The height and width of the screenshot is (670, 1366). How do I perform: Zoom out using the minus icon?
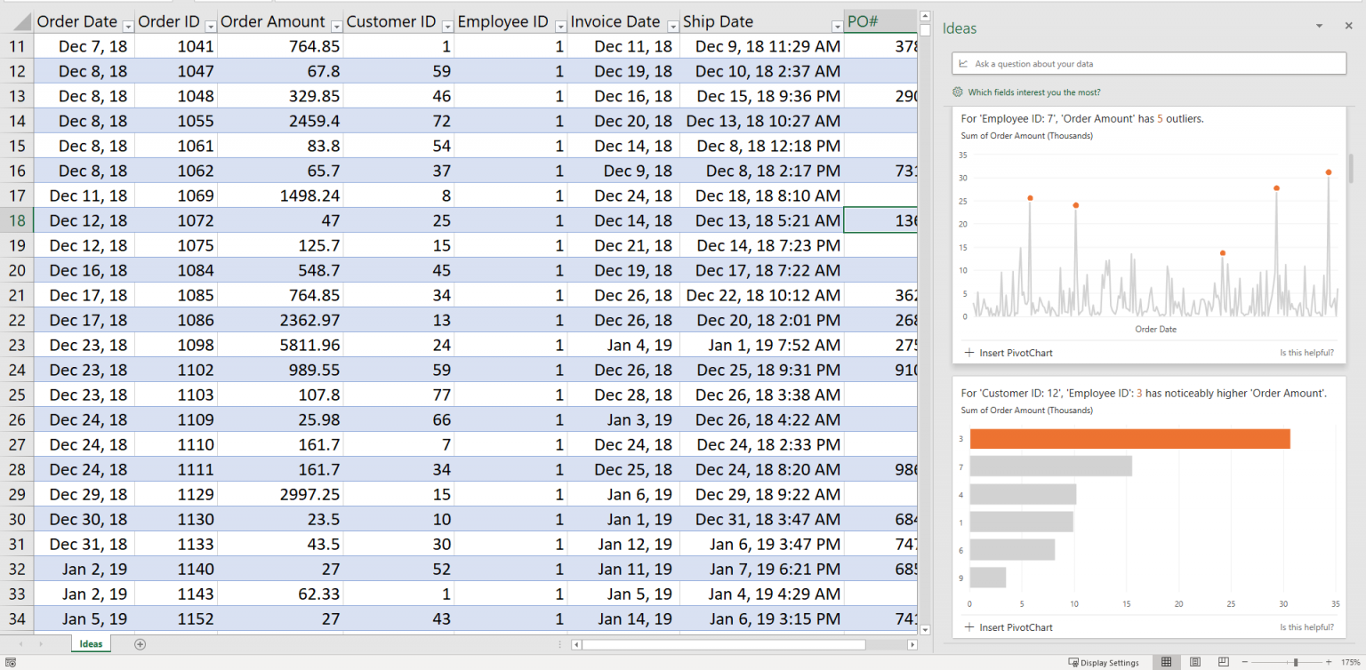[x=1244, y=661]
